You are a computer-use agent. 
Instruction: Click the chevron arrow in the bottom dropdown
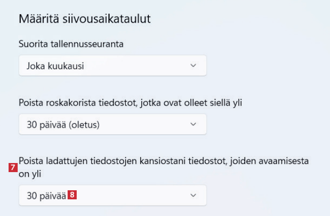(x=193, y=195)
